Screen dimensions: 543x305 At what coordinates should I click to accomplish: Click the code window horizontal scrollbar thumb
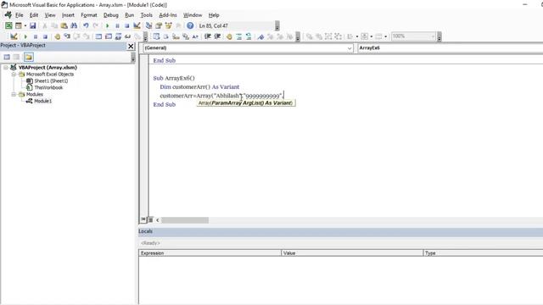[185, 220]
